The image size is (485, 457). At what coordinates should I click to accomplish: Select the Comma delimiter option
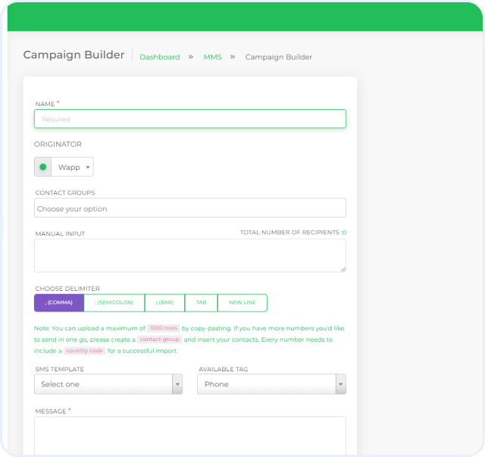[x=59, y=302]
